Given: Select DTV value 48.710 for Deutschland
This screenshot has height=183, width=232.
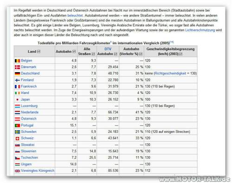Looking at the screenshot, I should 113,73.
